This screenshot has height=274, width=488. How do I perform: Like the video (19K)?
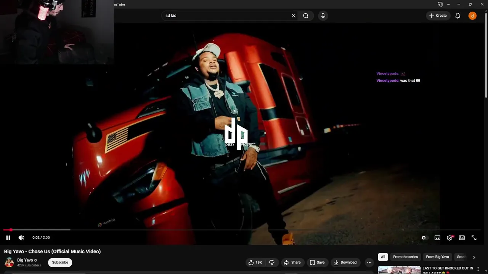click(255, 263)
